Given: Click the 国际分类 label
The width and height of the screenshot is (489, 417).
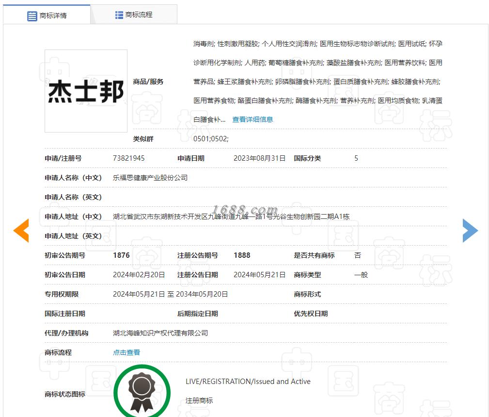Looking at the screenshot, I should pos(307,158).
